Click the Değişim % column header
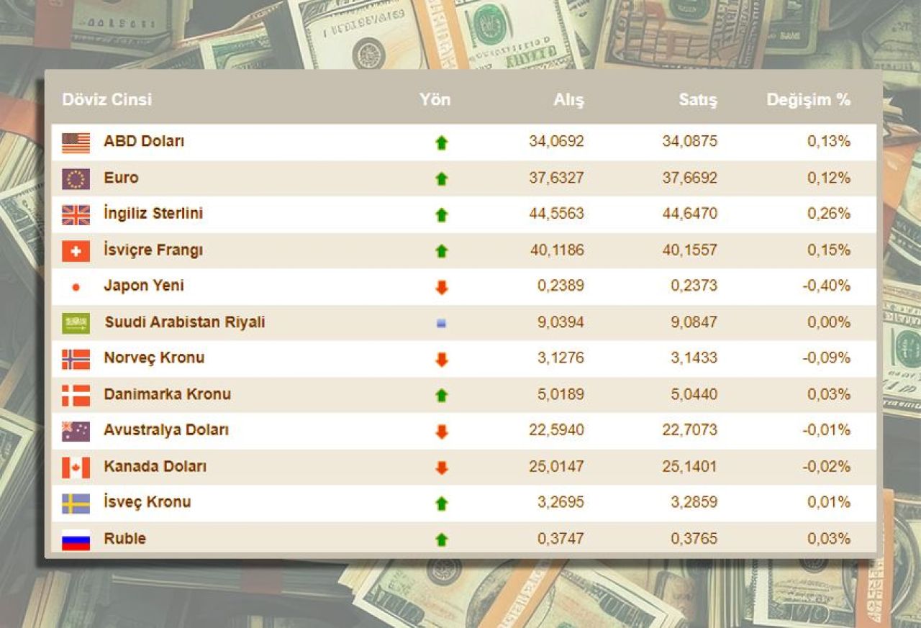 (809, 100)
